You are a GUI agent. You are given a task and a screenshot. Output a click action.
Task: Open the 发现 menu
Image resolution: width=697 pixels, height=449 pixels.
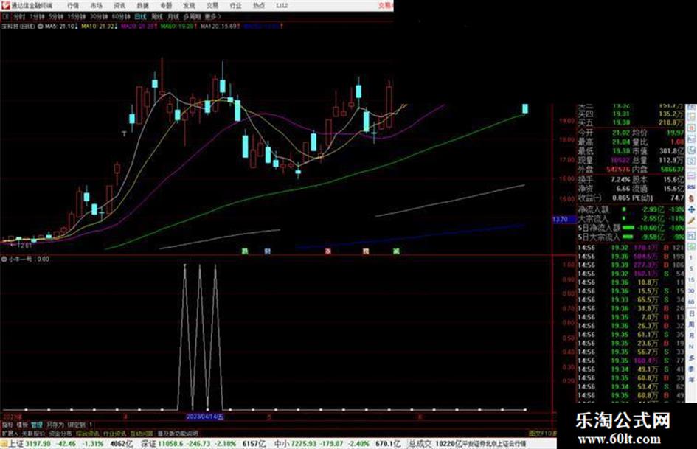(x=189, y=5)
